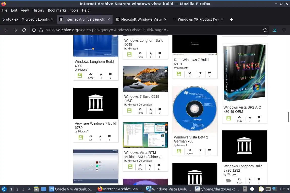This screenshot has height=193, width=290.
Task: Open the Firefox downloads panel
Action: coord(275,30)
